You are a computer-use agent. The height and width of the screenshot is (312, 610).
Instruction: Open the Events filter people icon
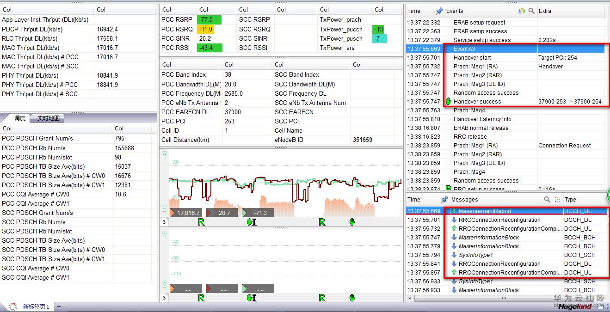pyautogui.click(x=522, y=11)
